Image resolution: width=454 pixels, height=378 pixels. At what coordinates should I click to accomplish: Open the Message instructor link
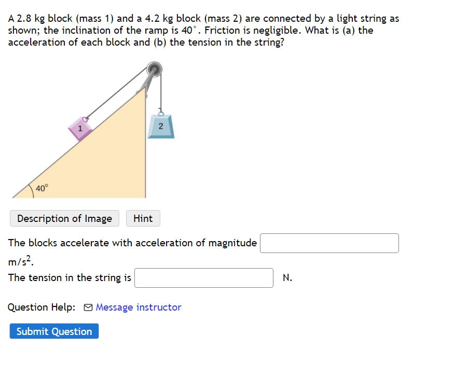pos(138,307)
